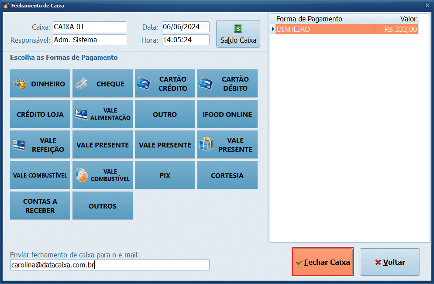Click the row indicator arrow beside DINHEIRO
This screenshot has width=434, height=284.
273,29
